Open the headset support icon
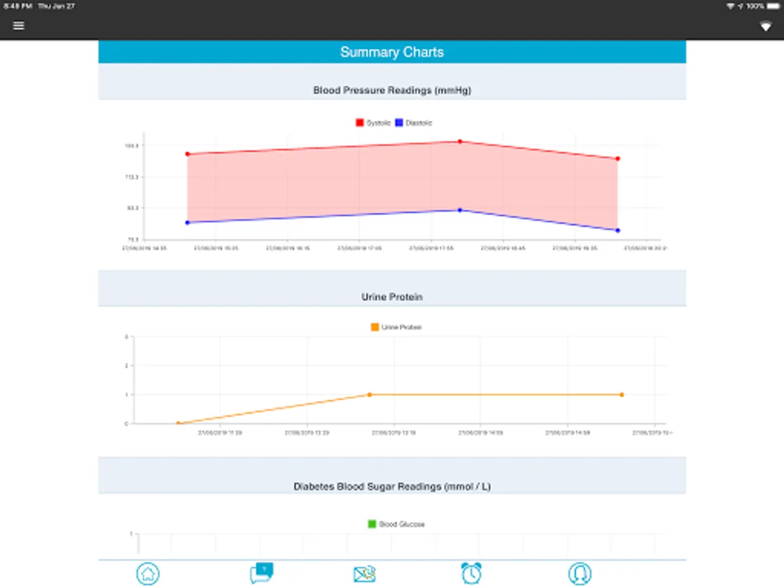 click(x=580, y=574)
